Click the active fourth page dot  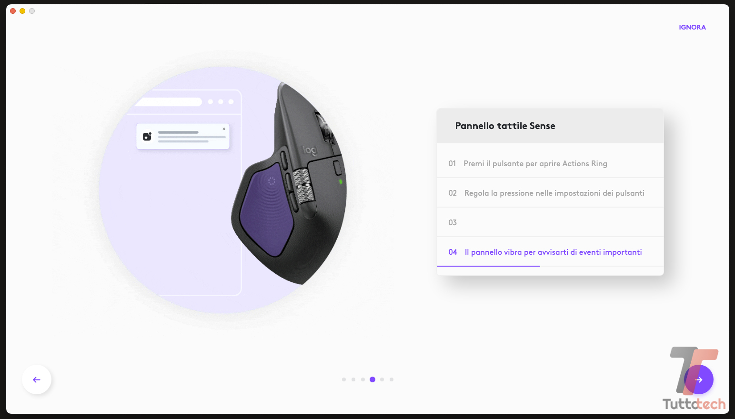373,379
